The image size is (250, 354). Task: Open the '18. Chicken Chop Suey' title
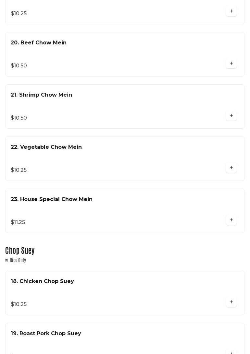pyautogui.click(x=42, y=281)
